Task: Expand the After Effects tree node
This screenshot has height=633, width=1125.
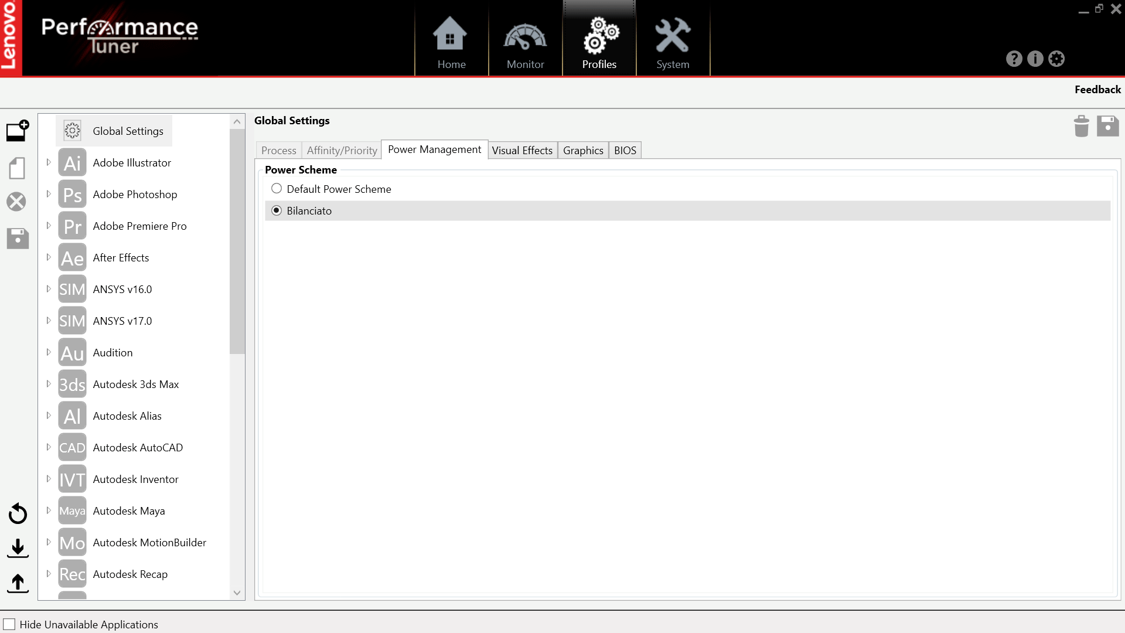Action: pyautogui.click(x=49, y=257)
